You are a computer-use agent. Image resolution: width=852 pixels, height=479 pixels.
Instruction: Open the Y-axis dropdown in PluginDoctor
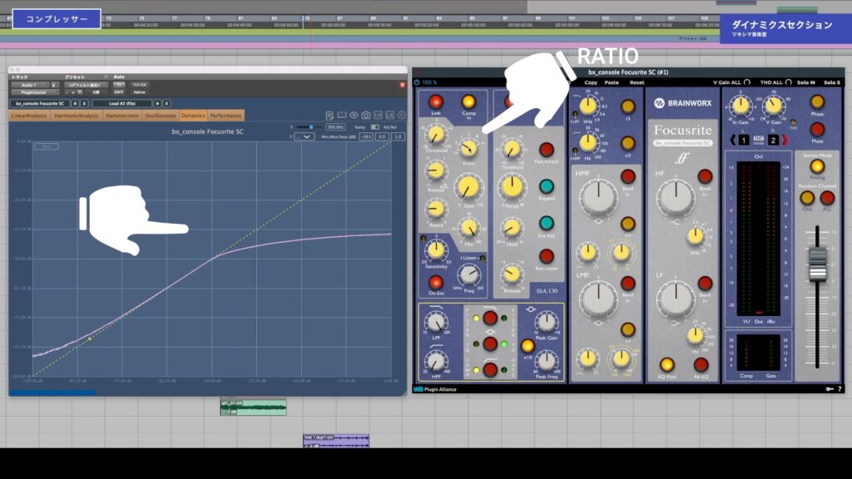click(x=304, y=137)
